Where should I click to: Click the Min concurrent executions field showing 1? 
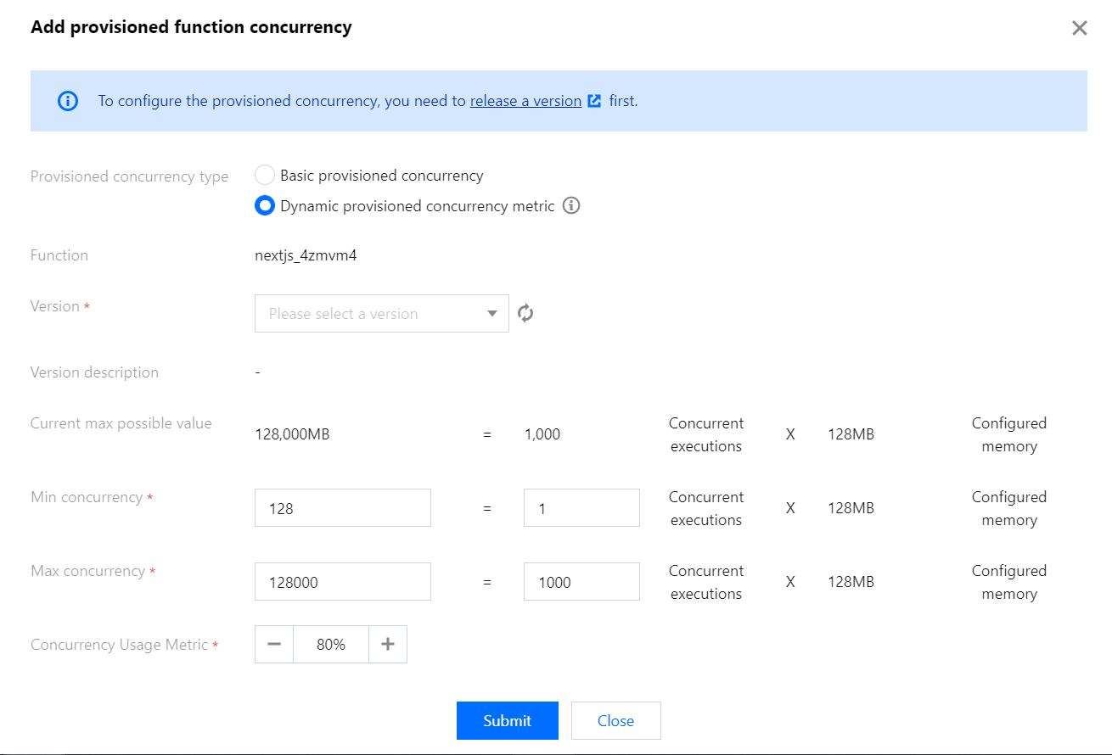581,508
